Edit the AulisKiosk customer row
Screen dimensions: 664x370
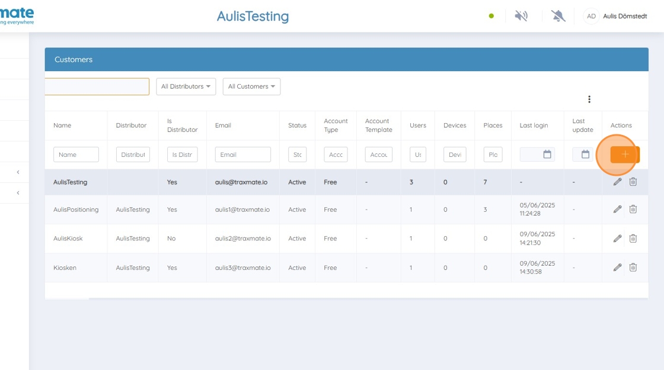[617, 239]
